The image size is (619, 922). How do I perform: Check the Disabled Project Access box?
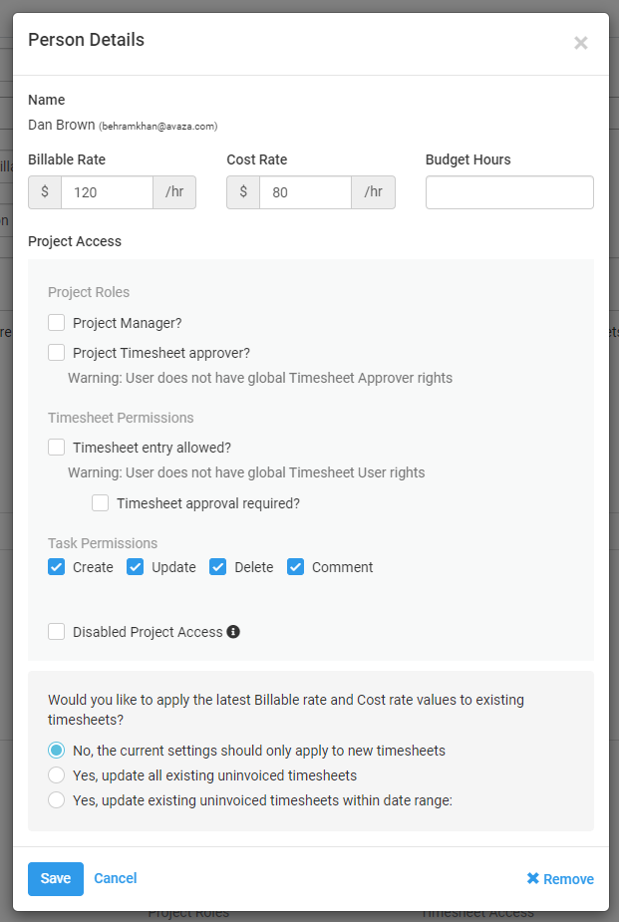point(57,632)
